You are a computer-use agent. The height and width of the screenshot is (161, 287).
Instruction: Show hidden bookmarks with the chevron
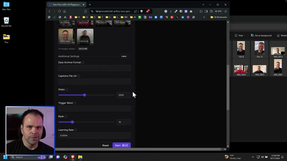tap(204, 17)
